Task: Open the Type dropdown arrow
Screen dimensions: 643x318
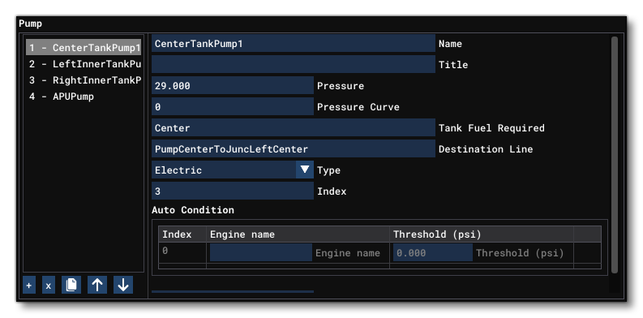Action: tap(305, 170)
